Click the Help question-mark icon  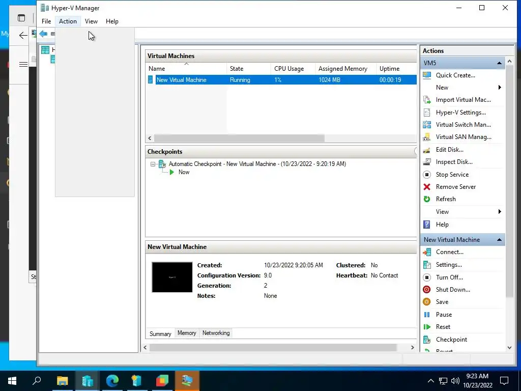pyautogui.click(x=427, y=225)
